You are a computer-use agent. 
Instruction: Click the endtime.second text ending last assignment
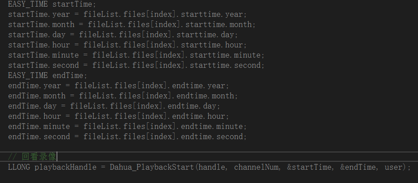pyautogui.click(x=213, y=136)
